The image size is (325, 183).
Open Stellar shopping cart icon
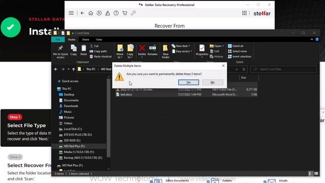coord(125,13)
